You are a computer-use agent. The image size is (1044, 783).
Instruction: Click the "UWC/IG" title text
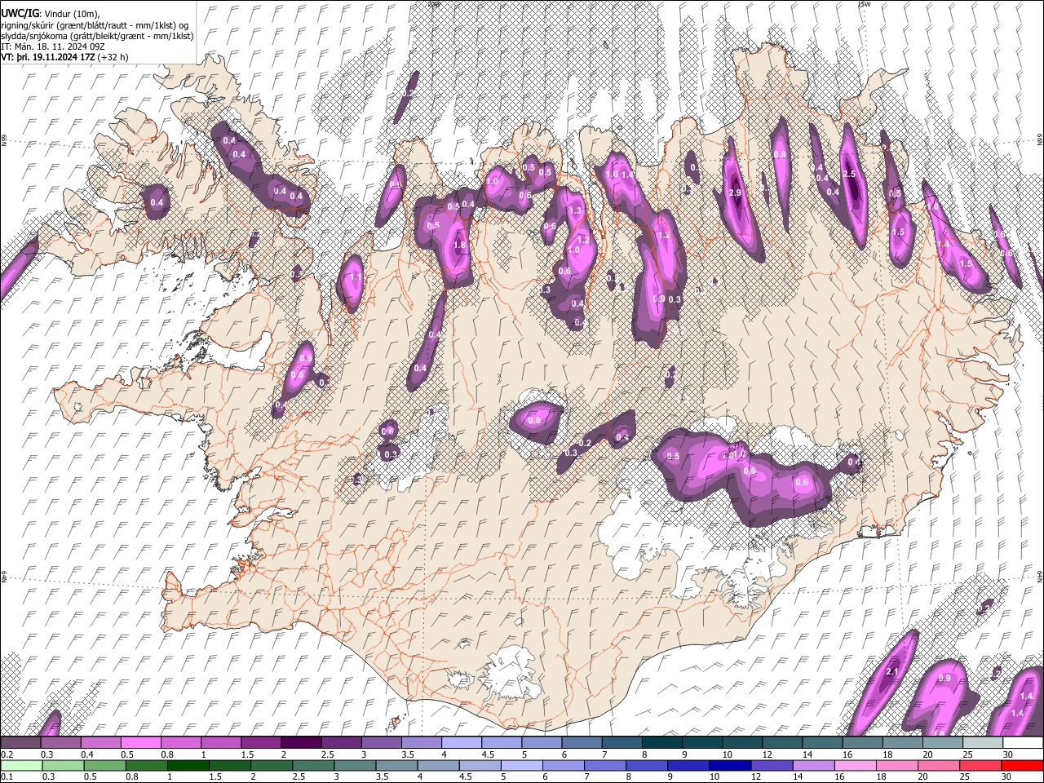pos(19,12)
